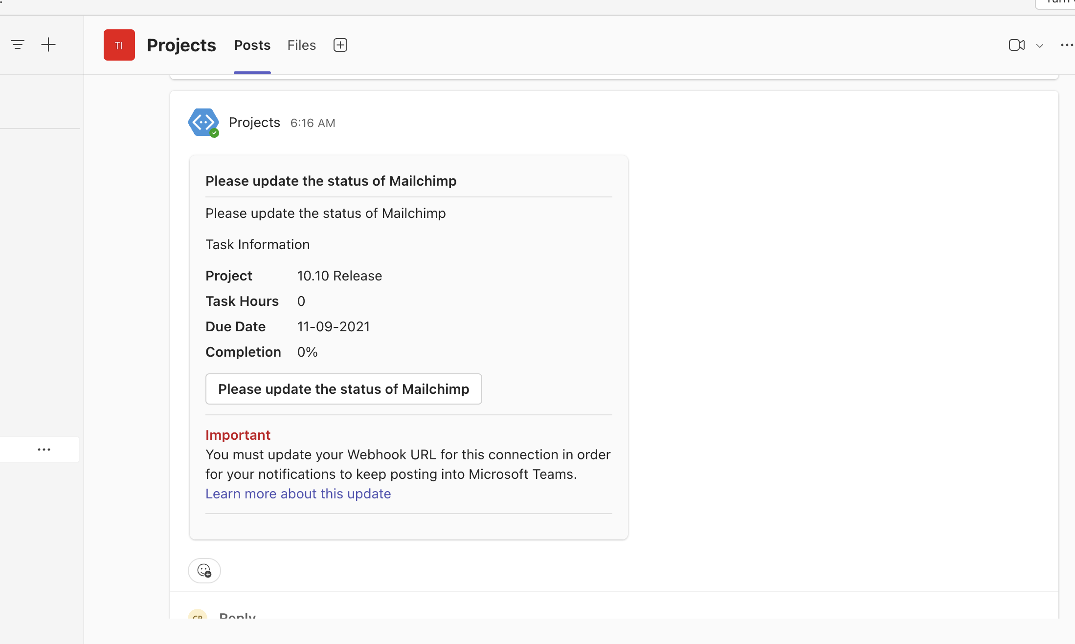Open the meeting options chevron dropdown
The image size is (1075, 644).
click(x=1039, y=45)
